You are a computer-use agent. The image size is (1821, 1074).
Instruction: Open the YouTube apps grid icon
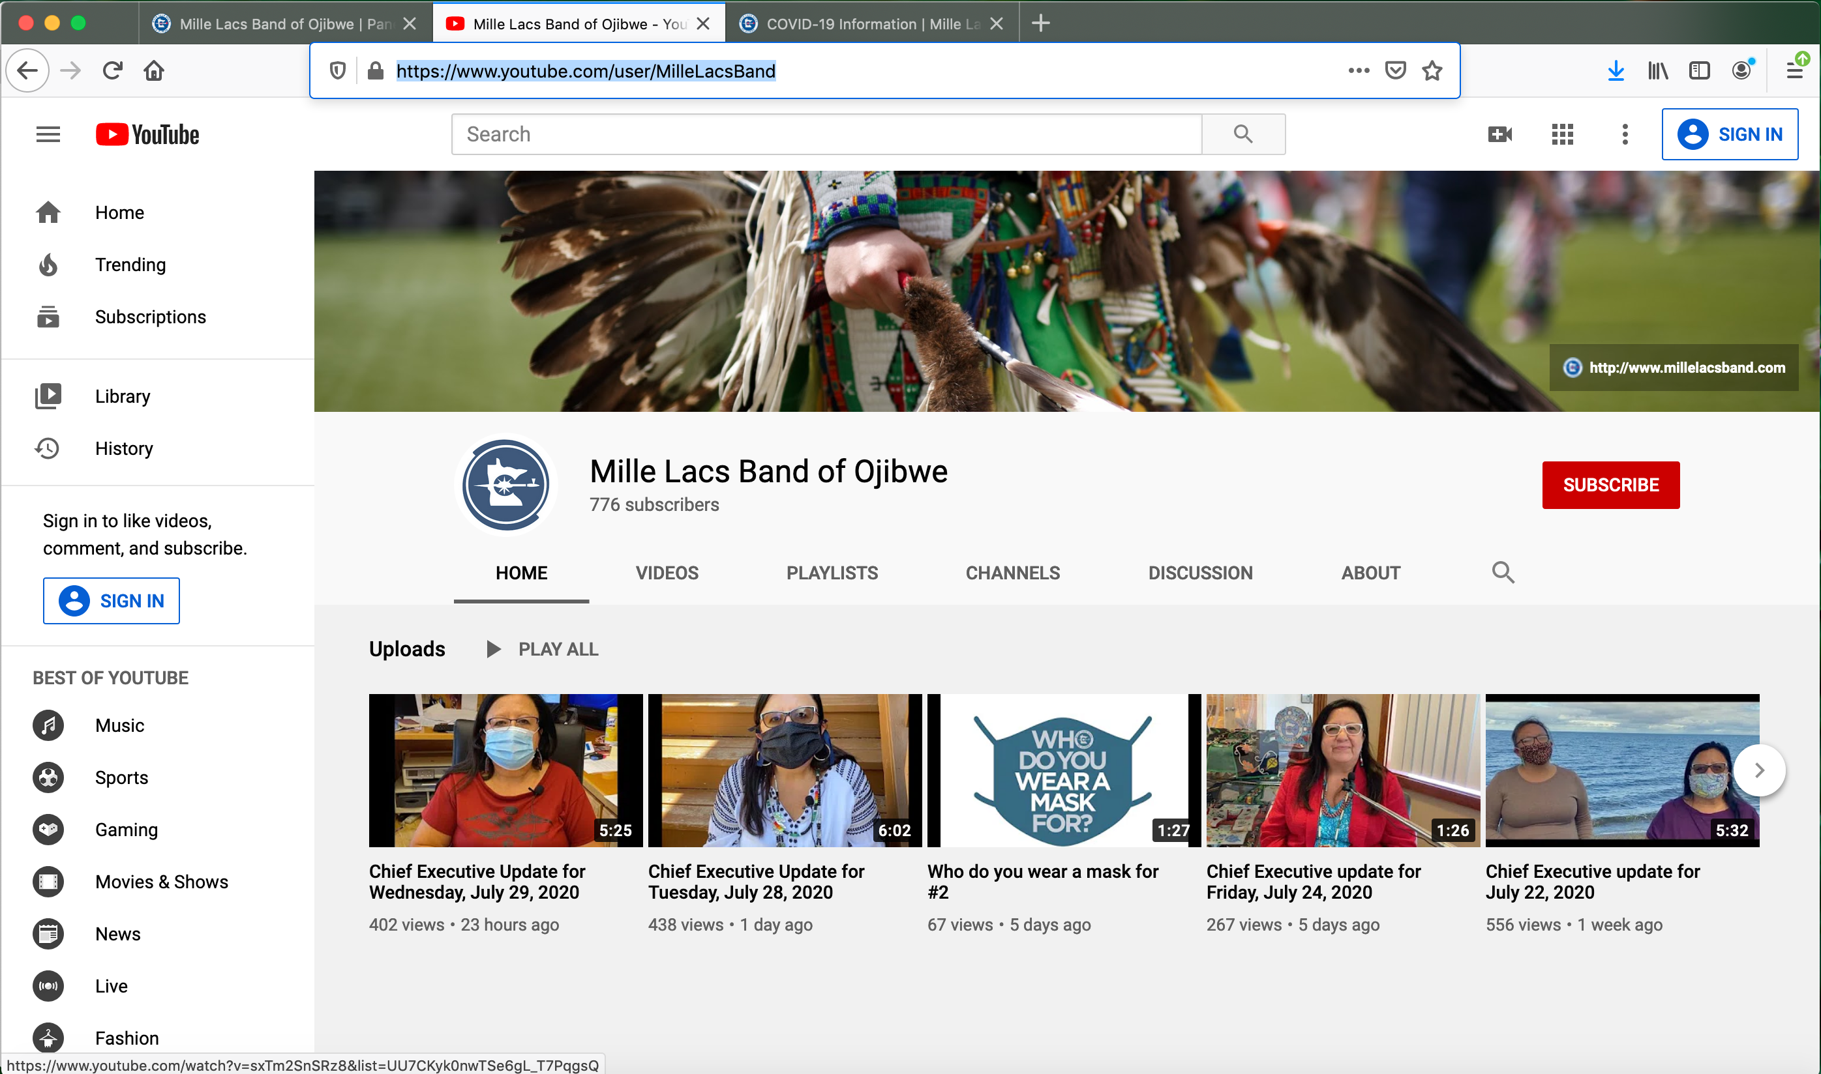1563,134
